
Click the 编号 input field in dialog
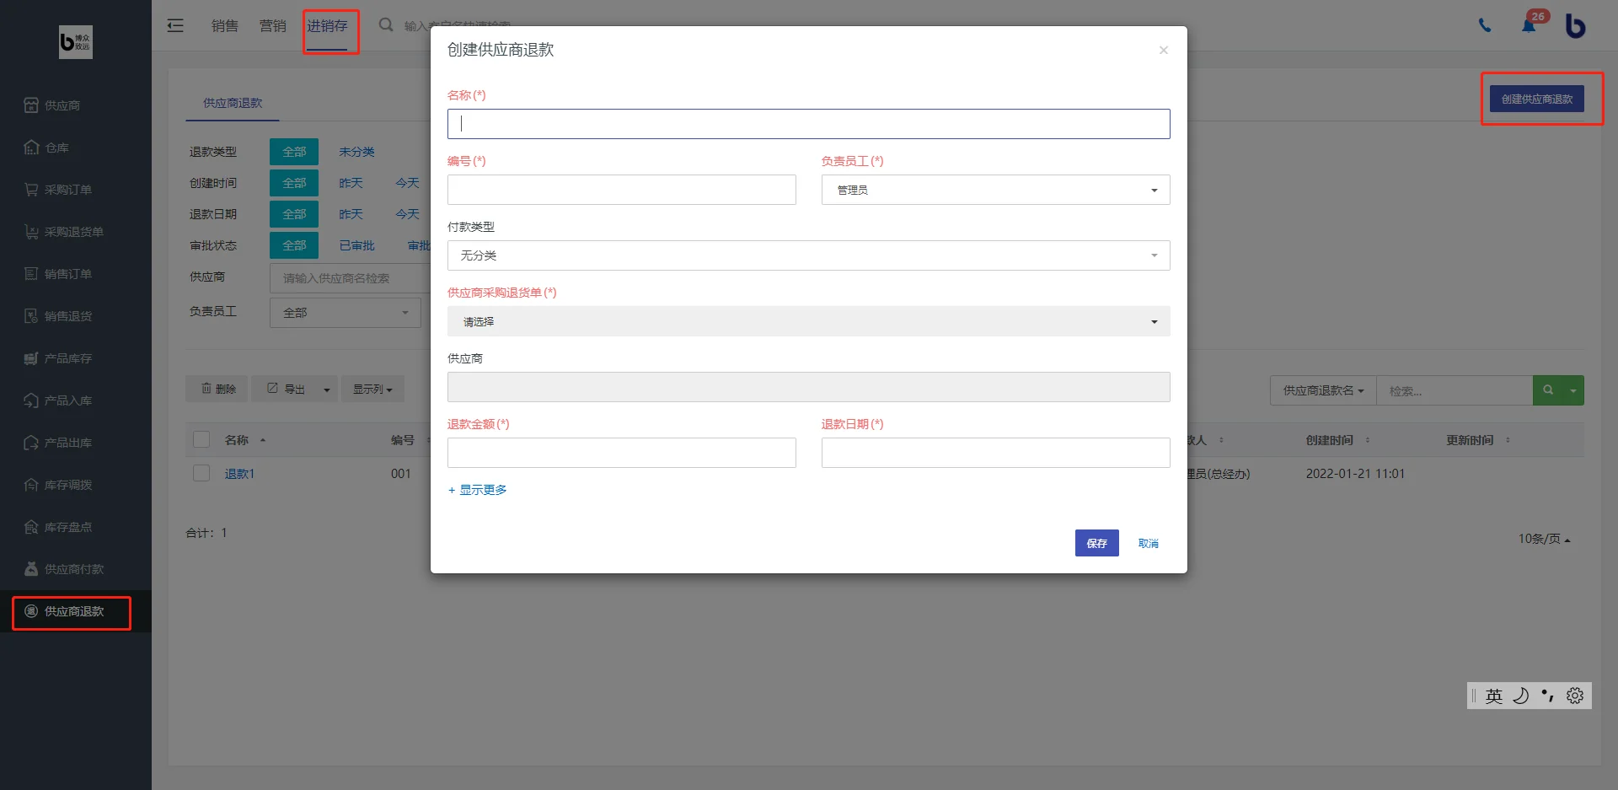(x=621, y=190)
